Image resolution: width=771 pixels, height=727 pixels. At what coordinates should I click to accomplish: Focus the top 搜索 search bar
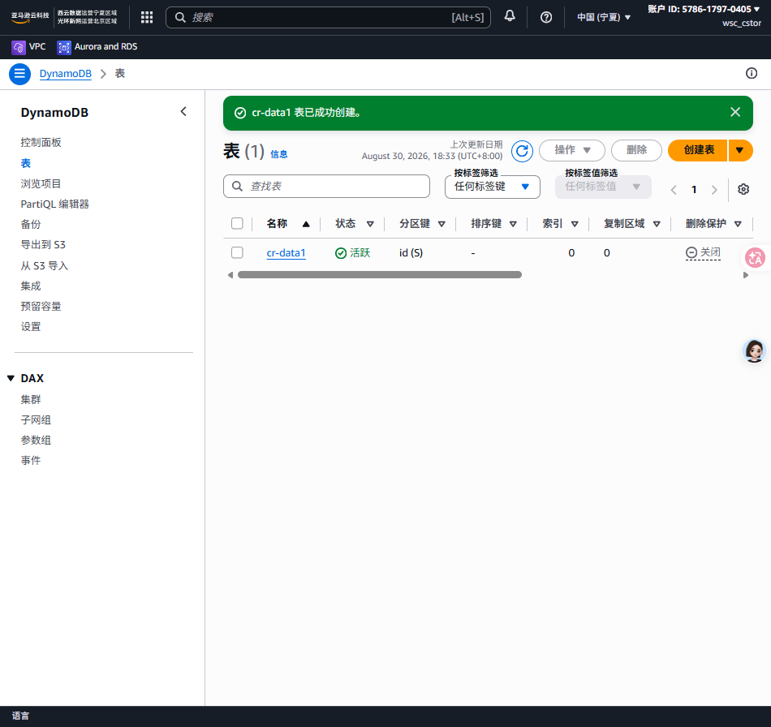tap(328, 17)
